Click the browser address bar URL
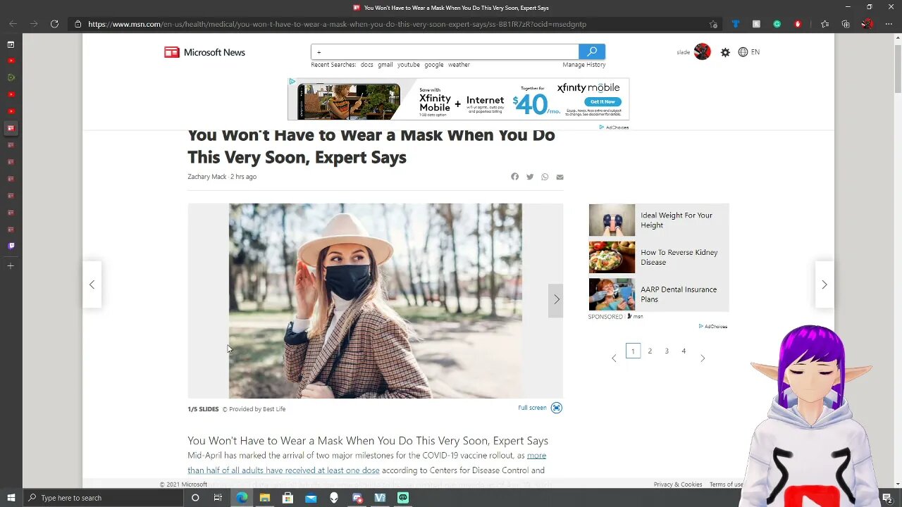 point(337,24)
